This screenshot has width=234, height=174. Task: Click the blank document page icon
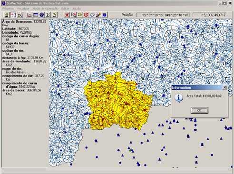(x=54, y=15)
